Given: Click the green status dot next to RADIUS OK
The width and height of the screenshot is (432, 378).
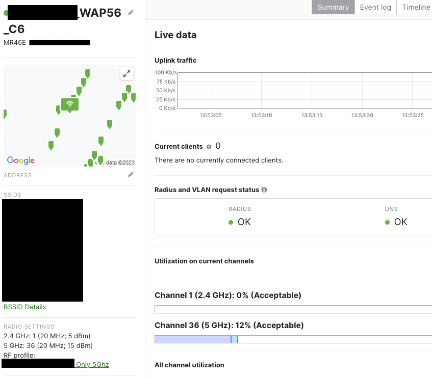Looking at the screenshot, I should 231,222.
